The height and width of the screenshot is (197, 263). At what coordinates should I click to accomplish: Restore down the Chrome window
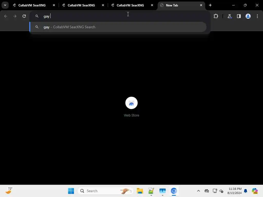click(245, 5)
